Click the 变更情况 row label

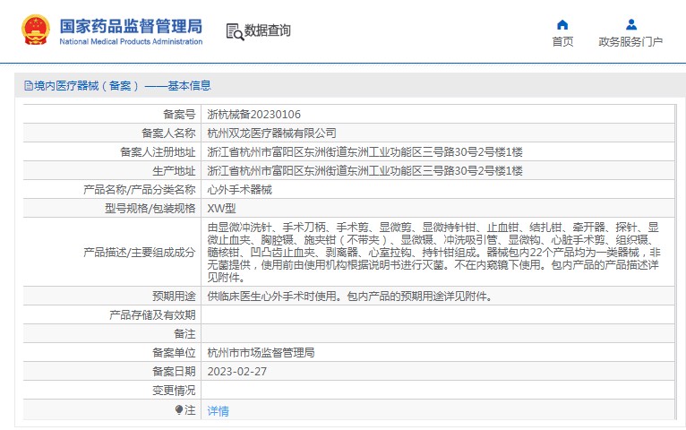pos(174,391)
